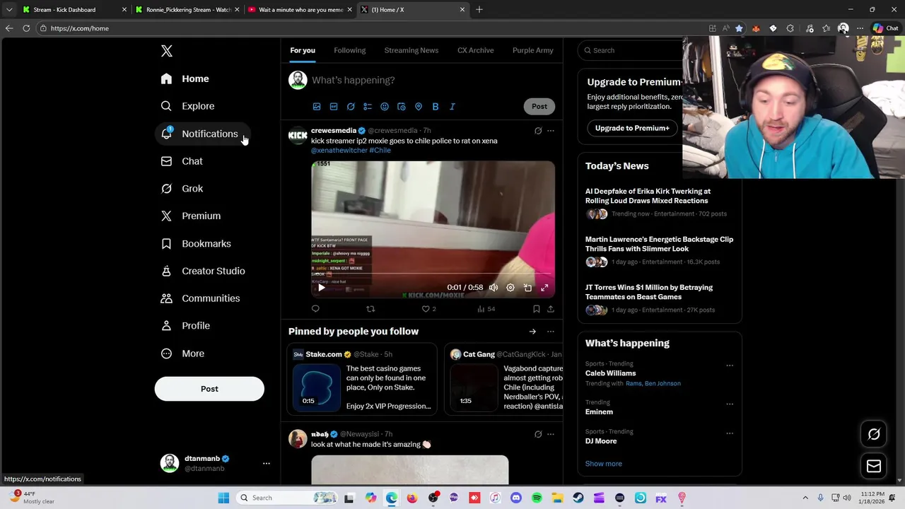Open the floating messages envelope button
905x509 pixels.
(x=874, y=466)
